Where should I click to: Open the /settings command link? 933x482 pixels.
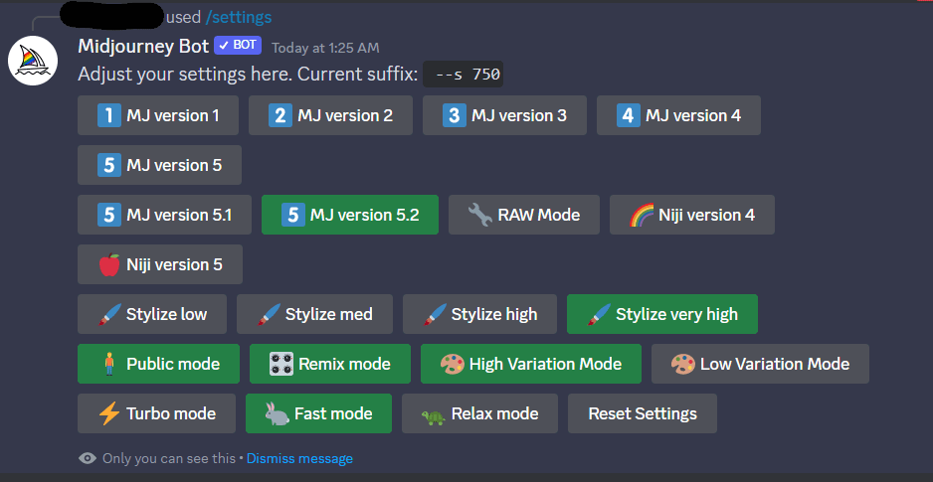point(239,17)
